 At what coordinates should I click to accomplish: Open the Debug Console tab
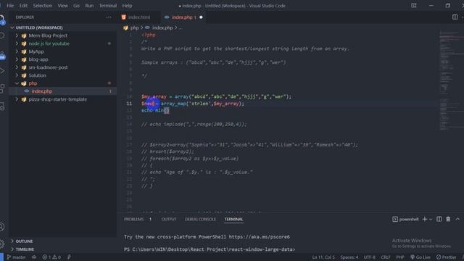pos(200,219)
